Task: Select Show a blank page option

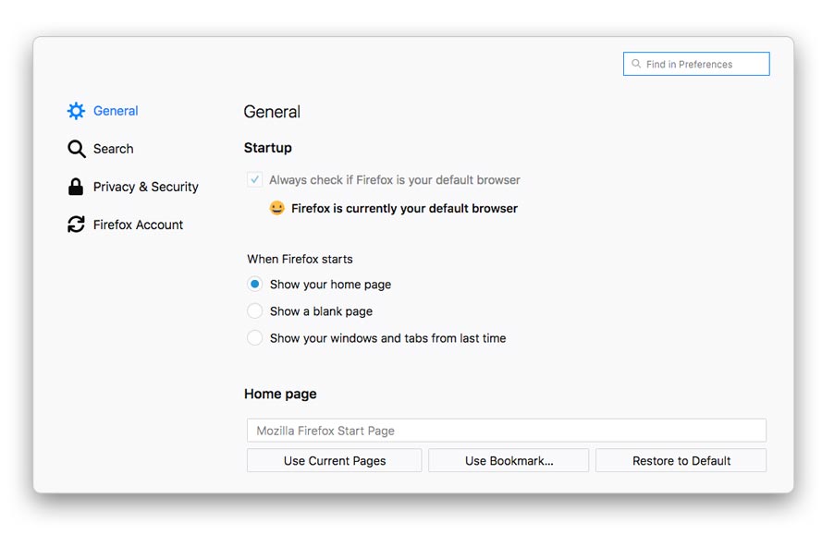Action: (x=255, y=311)
